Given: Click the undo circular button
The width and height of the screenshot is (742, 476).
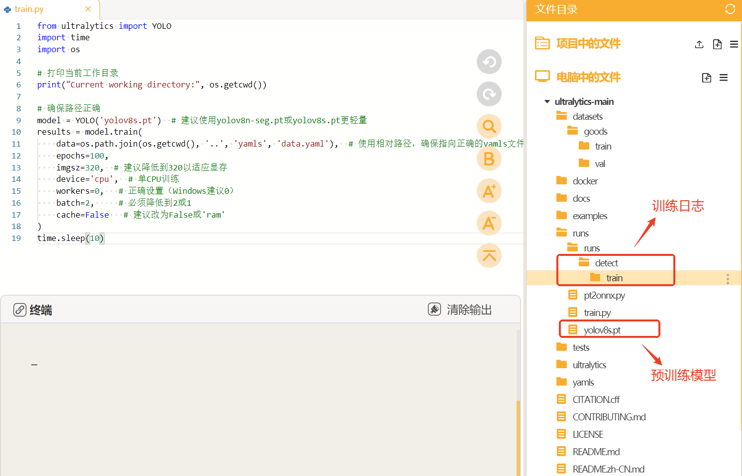Looking at the screenshot, I should 489,62.
